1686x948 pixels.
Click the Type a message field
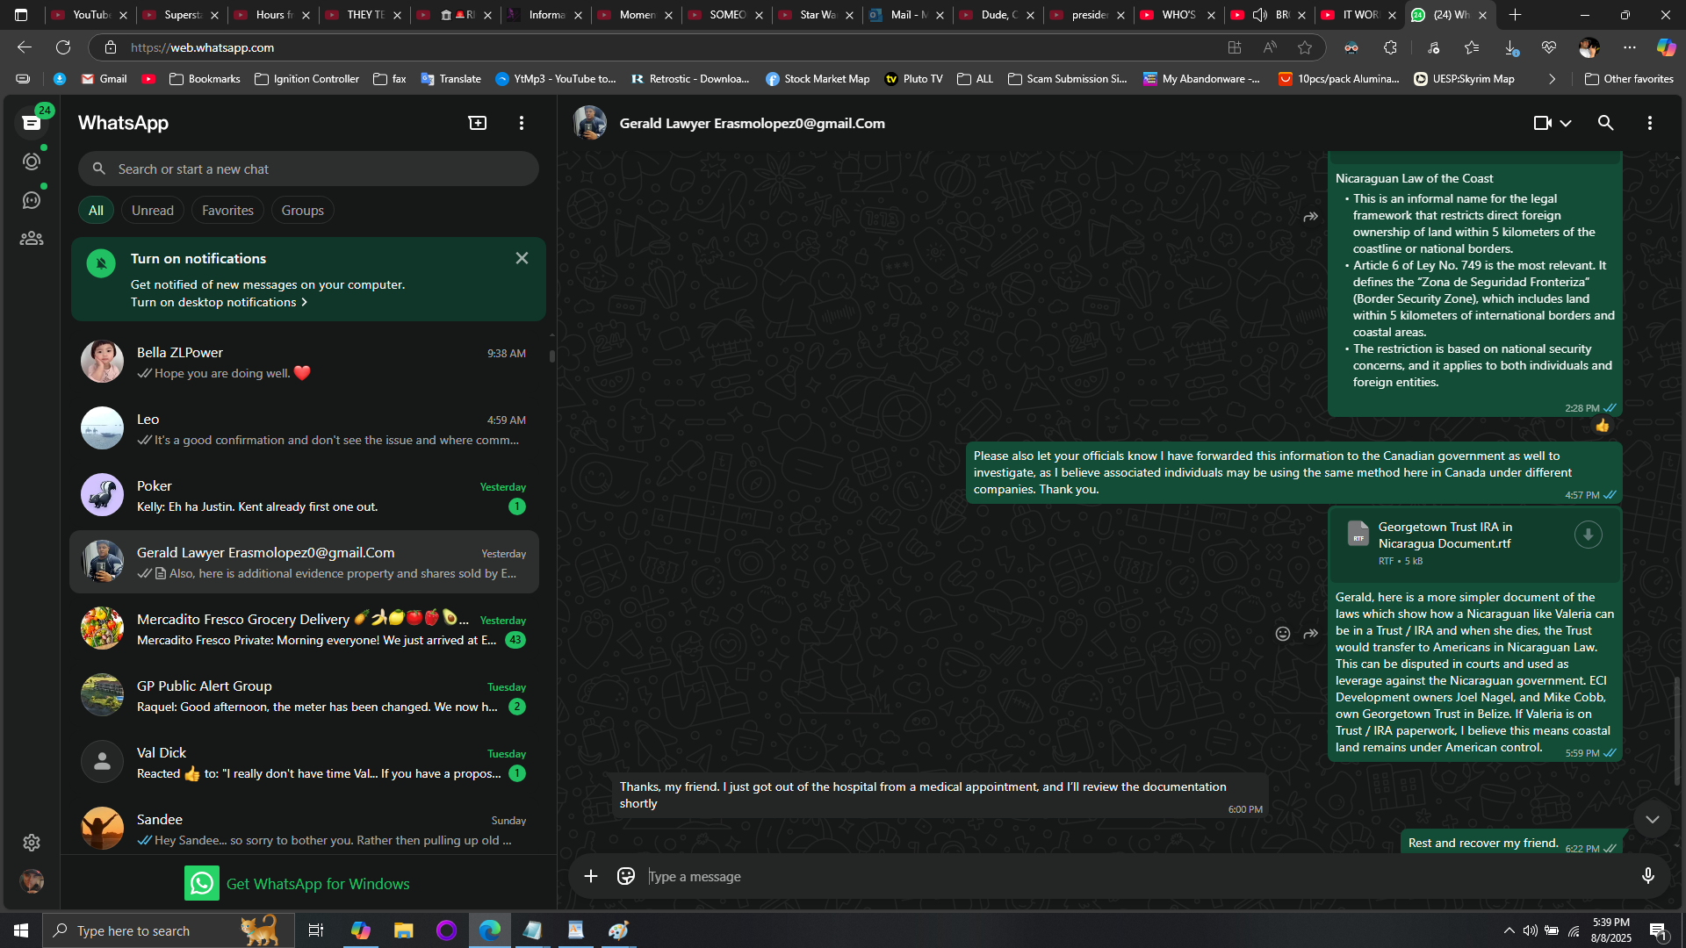click(x=1054, y=876)
